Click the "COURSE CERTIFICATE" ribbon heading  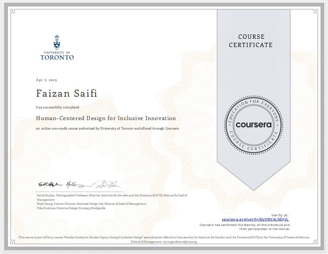tap(251, 41)
